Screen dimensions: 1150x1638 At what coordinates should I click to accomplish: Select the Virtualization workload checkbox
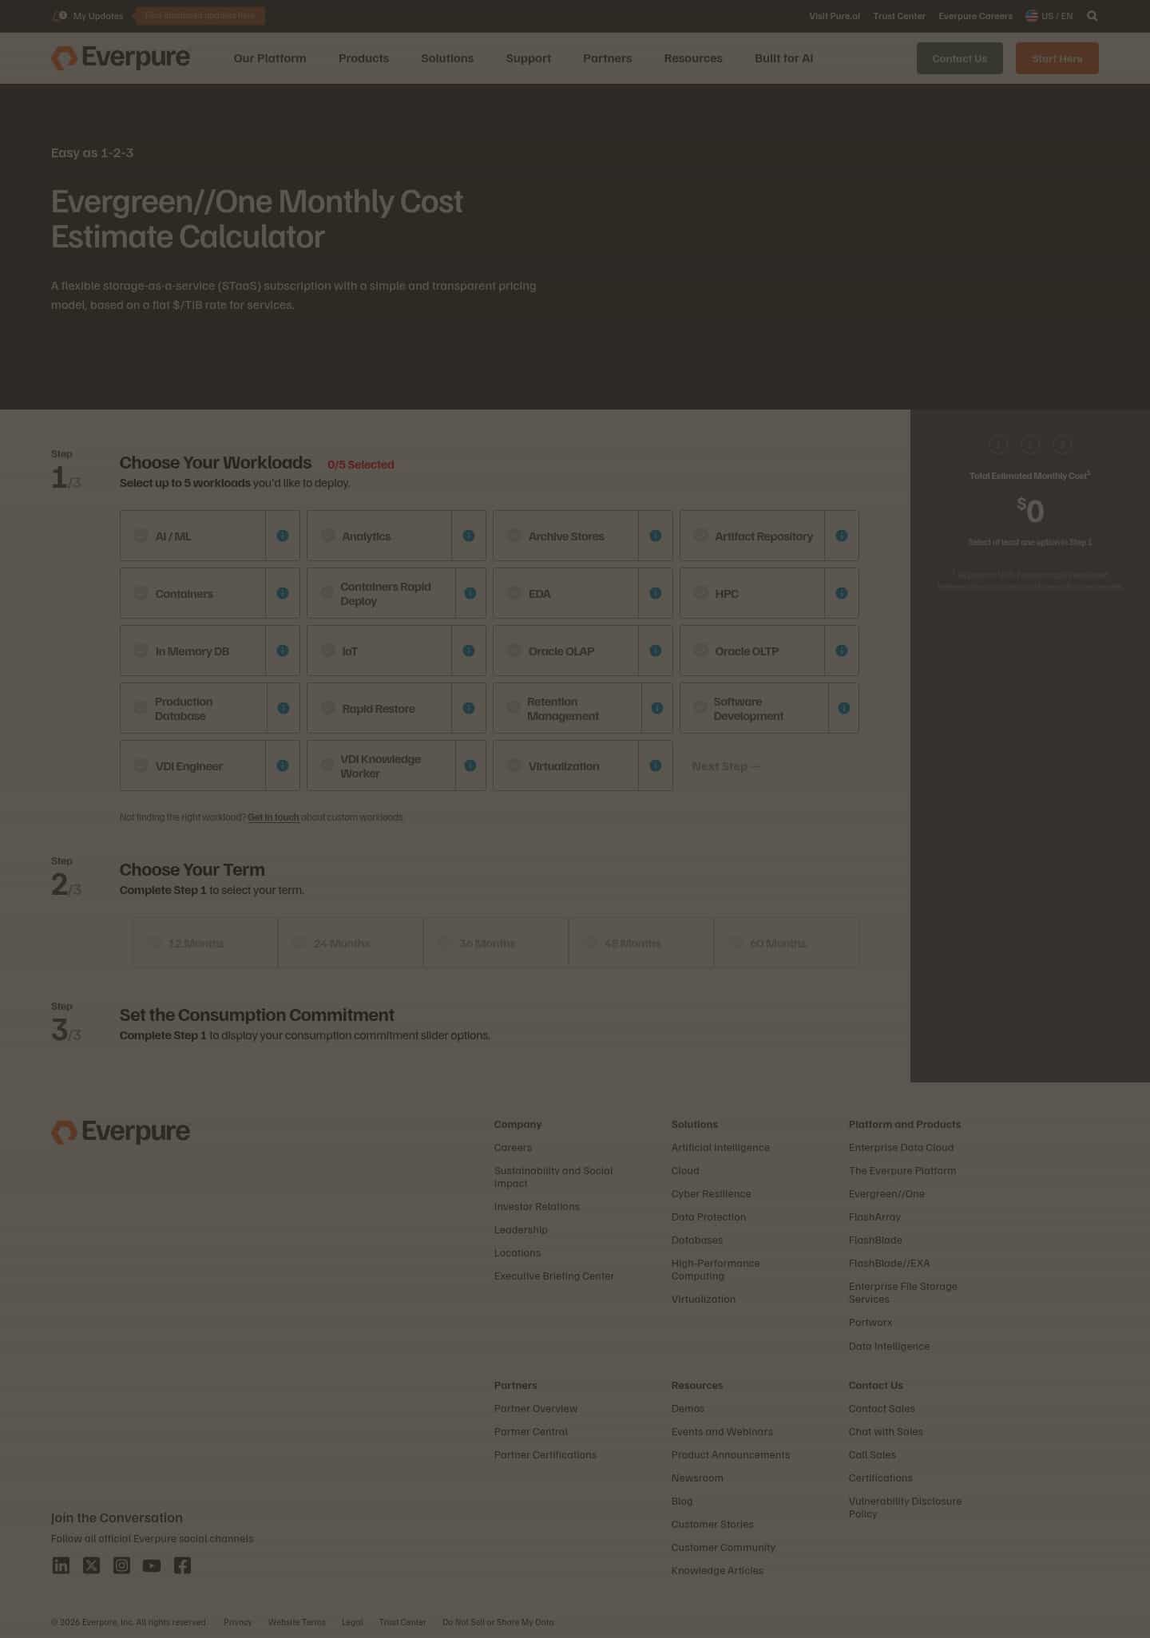pyautogui.click(x=514, y=766)
